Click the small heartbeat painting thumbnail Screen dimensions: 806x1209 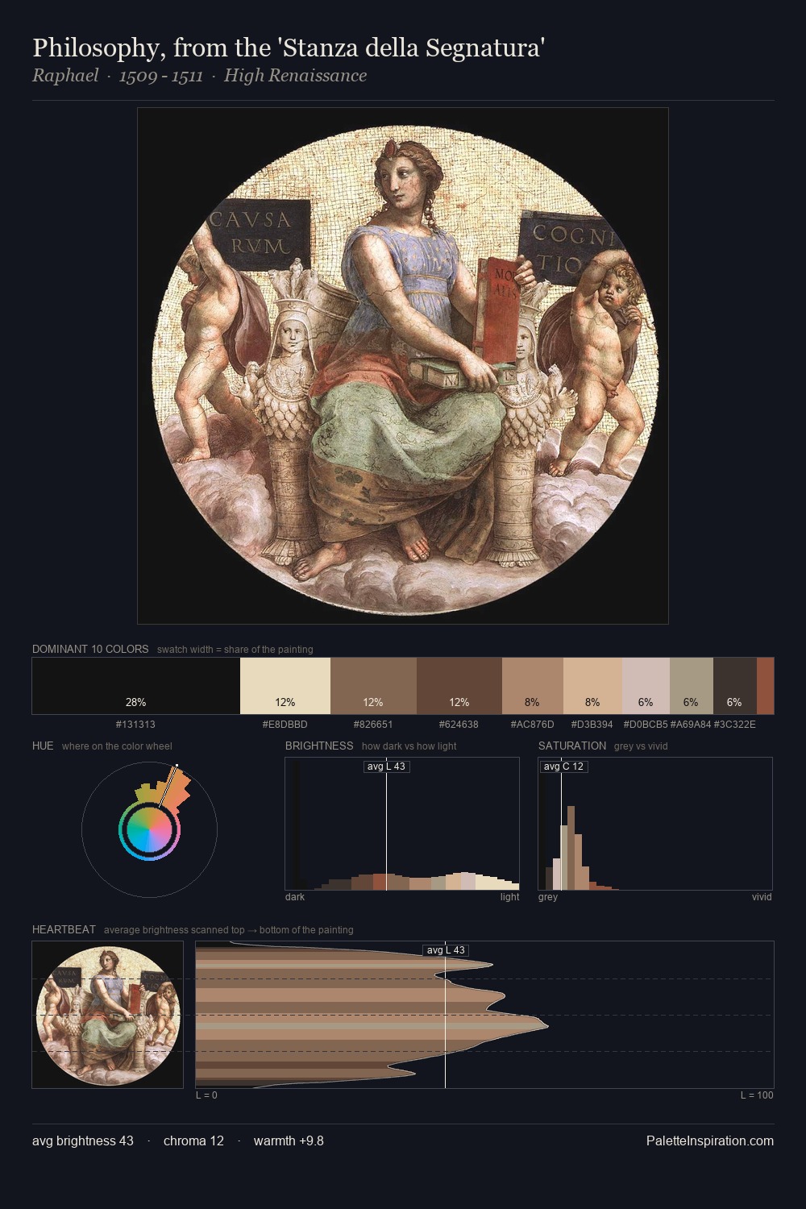[108, 1015]
